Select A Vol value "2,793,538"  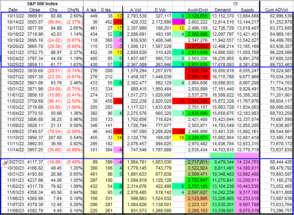coord(135,16)
